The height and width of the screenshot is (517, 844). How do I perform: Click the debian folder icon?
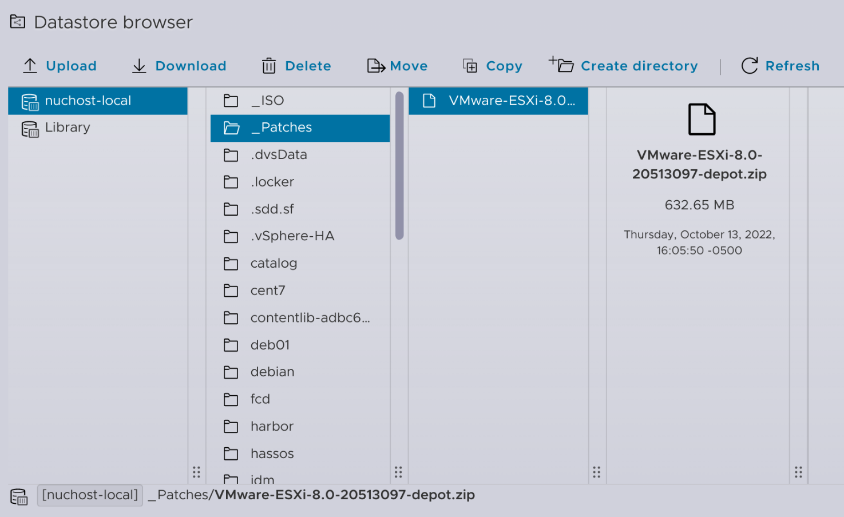pyautogui.click(x=231, y=372)
